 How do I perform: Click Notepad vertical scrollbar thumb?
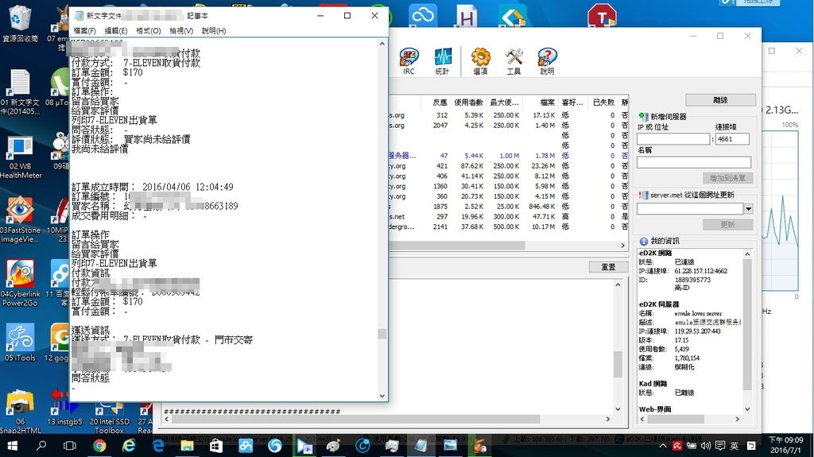(382, 333)
